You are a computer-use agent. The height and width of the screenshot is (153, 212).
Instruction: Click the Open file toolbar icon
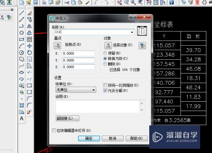29,3
